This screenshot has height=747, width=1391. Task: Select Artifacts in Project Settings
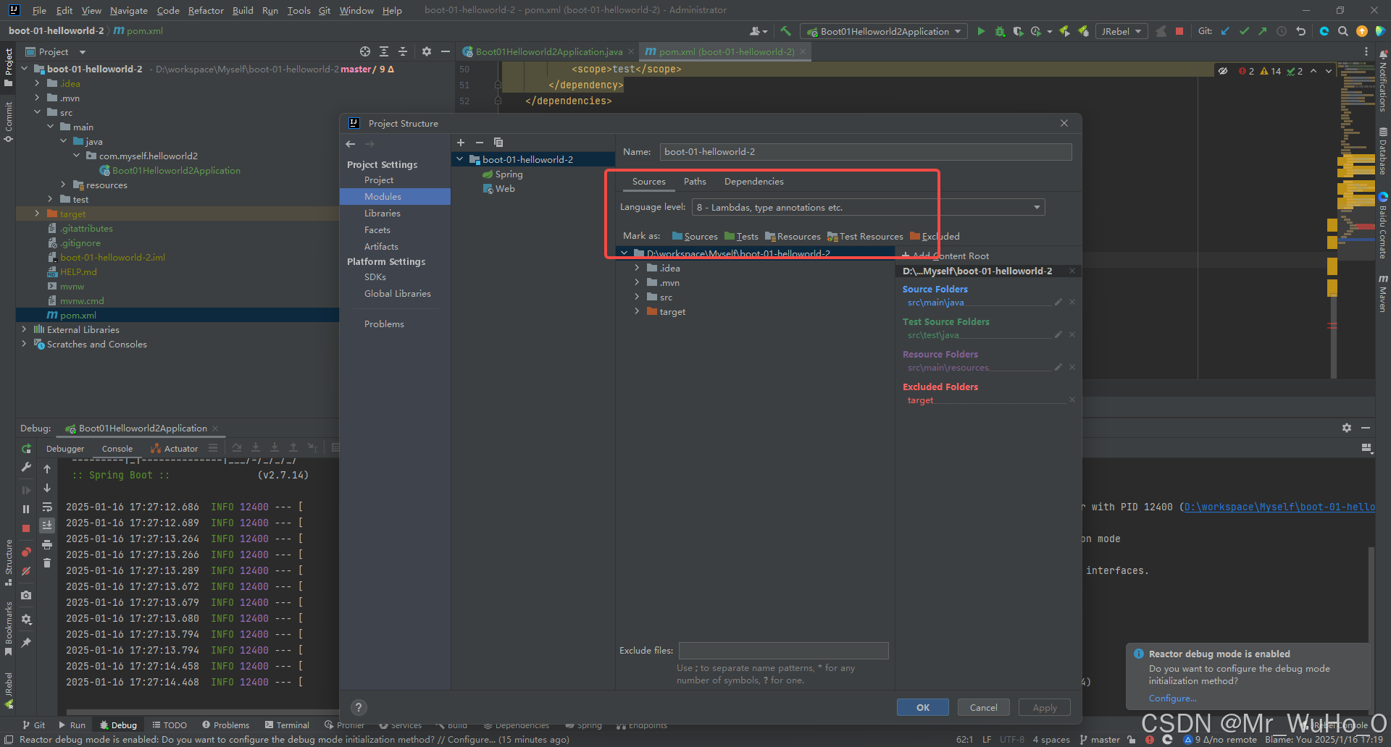point(381,247)
